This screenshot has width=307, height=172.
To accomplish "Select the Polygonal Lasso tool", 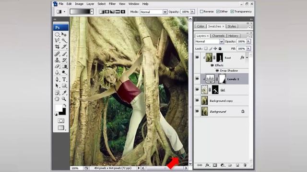I will tap(57, 40).
